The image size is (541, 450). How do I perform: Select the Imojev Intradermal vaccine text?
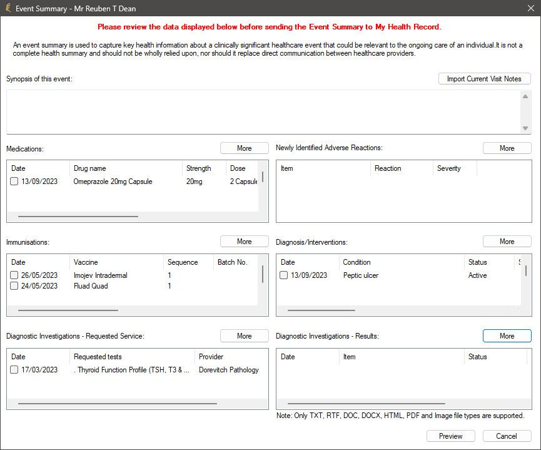tap(101, 275)
